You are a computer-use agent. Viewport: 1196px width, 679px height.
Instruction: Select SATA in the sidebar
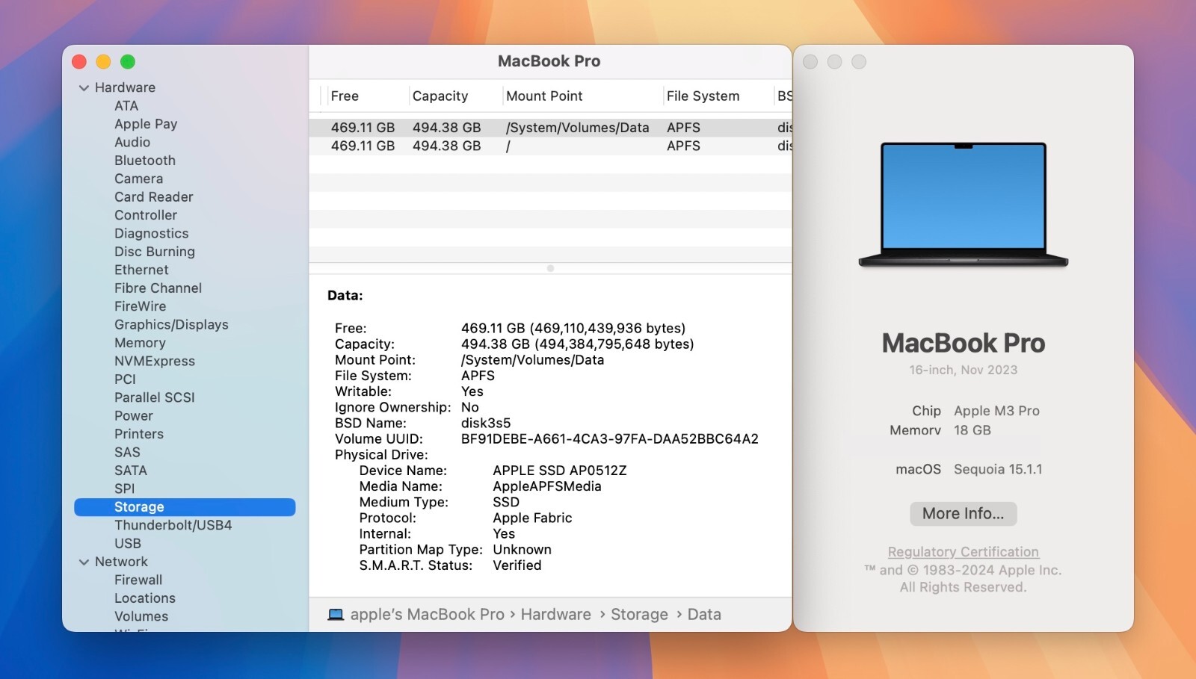tap(131, 471)
